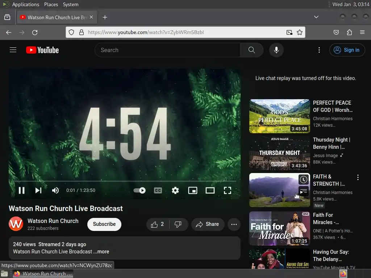Open browser extensions menu
371x278 pixels.
349,32
